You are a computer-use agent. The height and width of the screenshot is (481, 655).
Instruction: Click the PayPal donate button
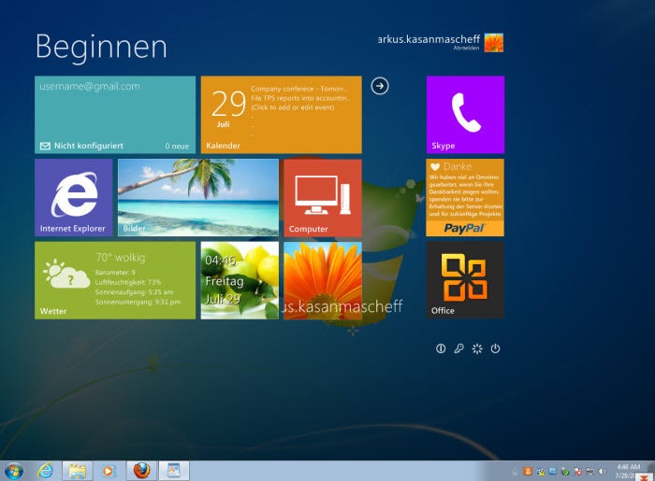464,227
